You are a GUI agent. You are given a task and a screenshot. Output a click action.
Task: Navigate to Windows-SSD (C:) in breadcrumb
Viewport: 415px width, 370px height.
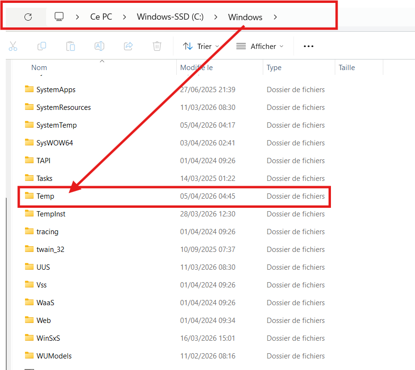click(170, 17)
